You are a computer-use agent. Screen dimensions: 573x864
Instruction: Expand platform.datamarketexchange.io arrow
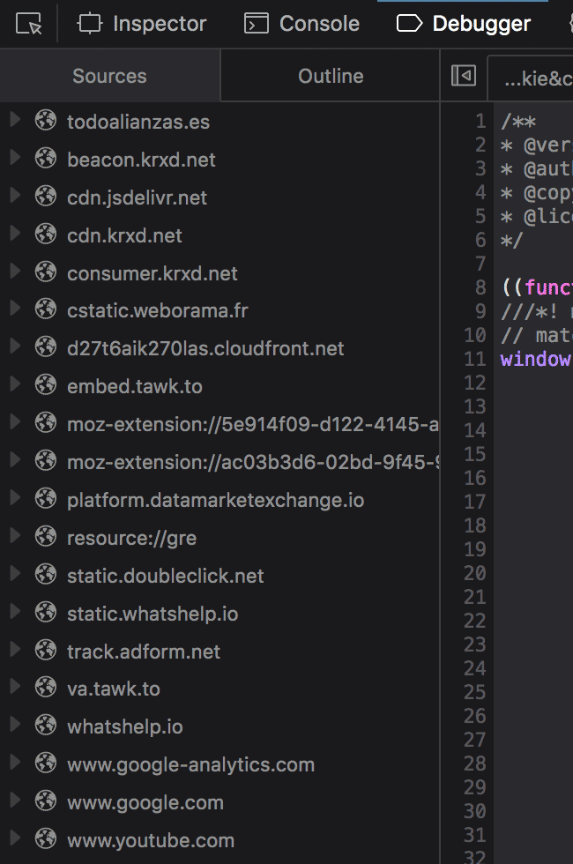[x=16, y=499]
